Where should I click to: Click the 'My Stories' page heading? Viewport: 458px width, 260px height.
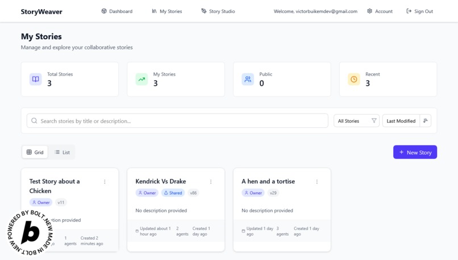[x=41, y=36]
